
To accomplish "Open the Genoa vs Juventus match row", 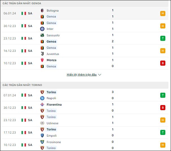I will point(85,51).
